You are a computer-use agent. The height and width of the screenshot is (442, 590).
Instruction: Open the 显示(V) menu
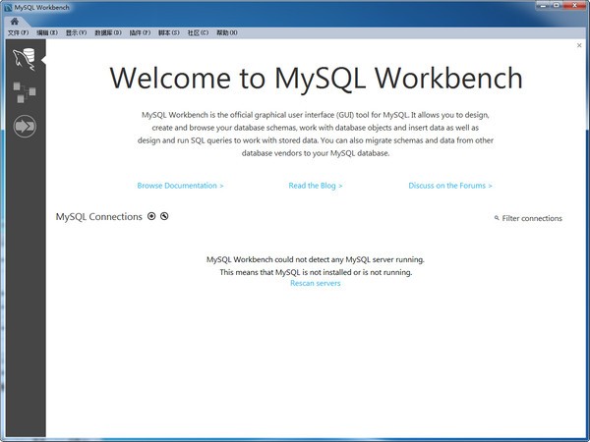tap(76, 32)
